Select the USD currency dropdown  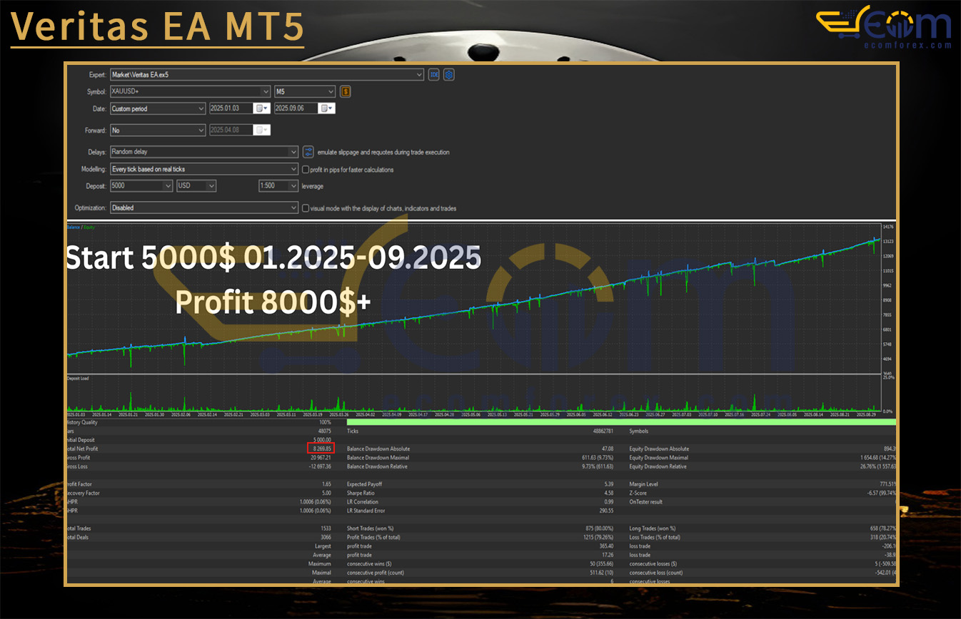196,186
